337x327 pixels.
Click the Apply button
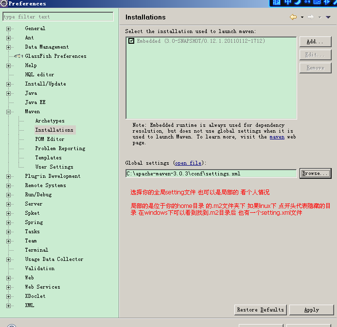click(x=311, y=310)
